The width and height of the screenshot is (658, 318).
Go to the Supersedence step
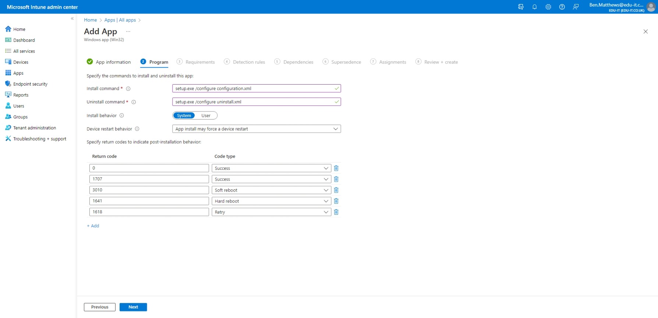tap(342, 62)
